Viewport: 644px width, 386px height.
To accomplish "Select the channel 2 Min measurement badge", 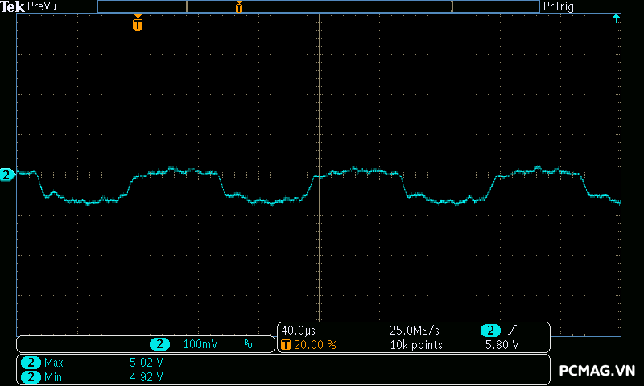I will point(31,376).
